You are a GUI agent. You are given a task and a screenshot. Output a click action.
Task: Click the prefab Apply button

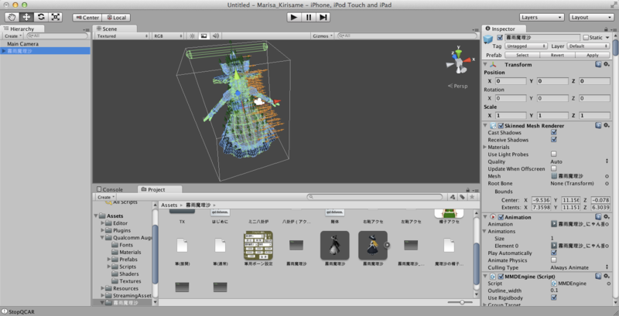tap(592, 55)
